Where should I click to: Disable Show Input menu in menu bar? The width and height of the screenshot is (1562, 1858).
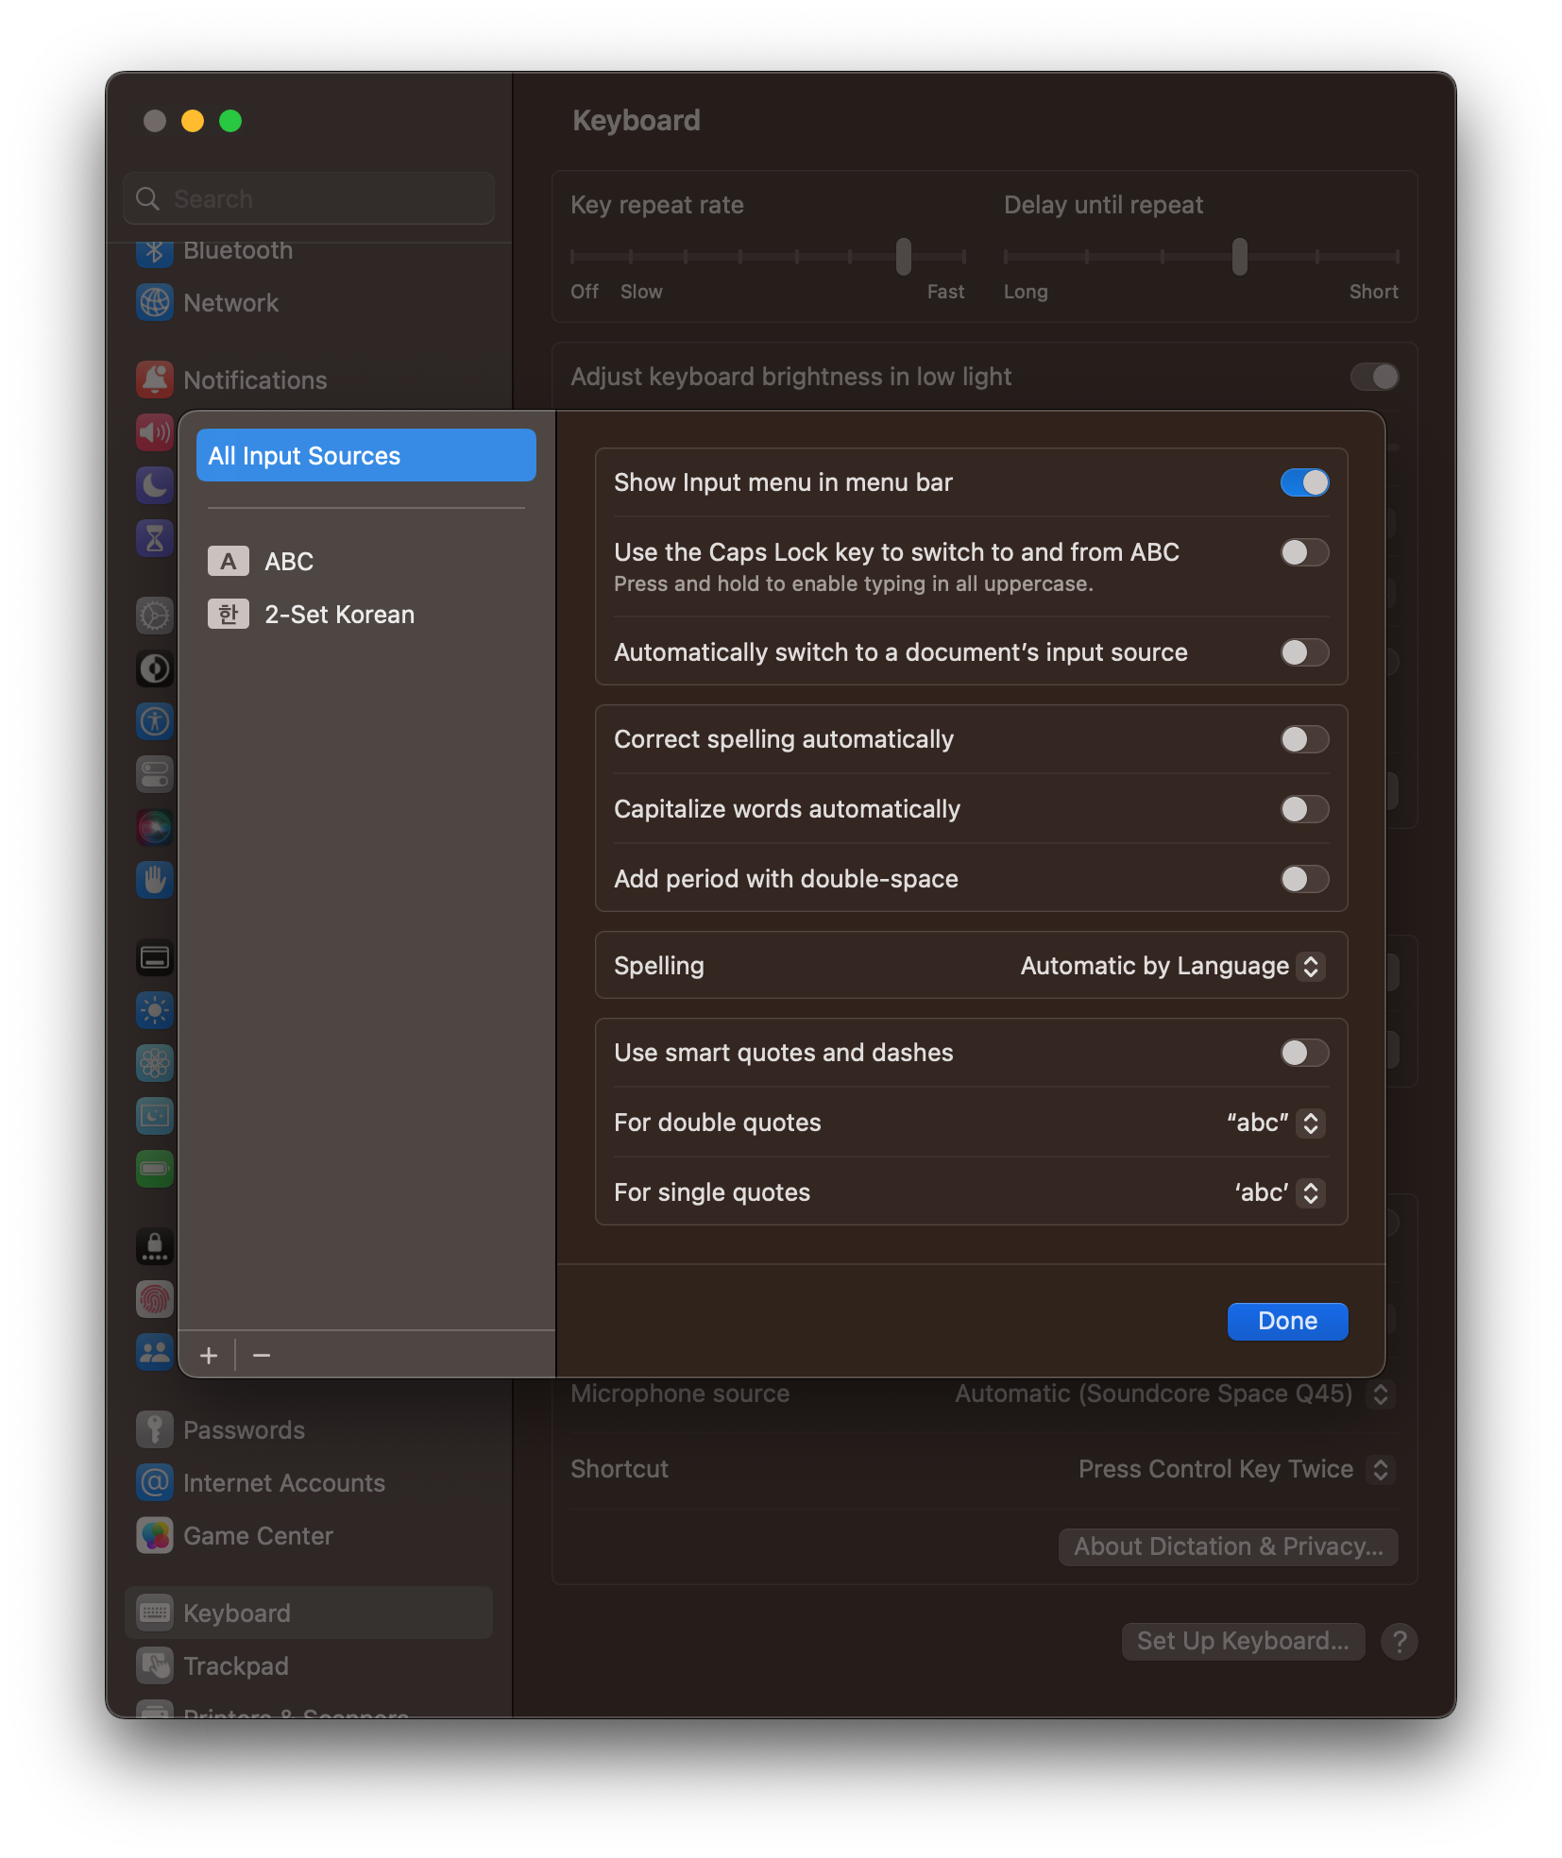click(1304, 482)
